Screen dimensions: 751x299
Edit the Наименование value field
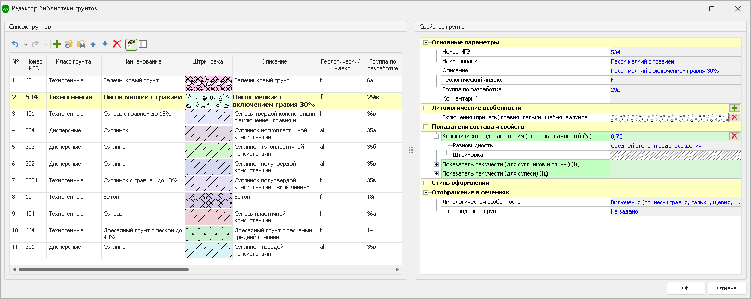click(675, 61)
